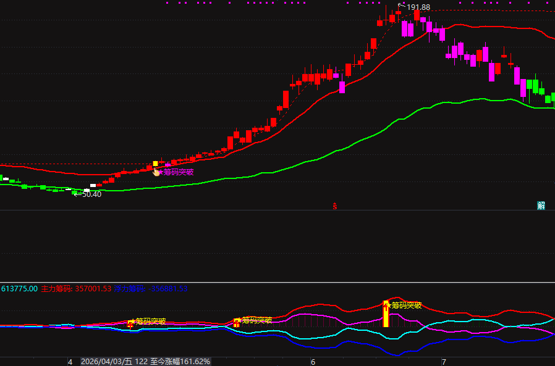Screen dimensions: 555x366
Task: Click the month 4 label on the time axis
Action: (70, 362)
